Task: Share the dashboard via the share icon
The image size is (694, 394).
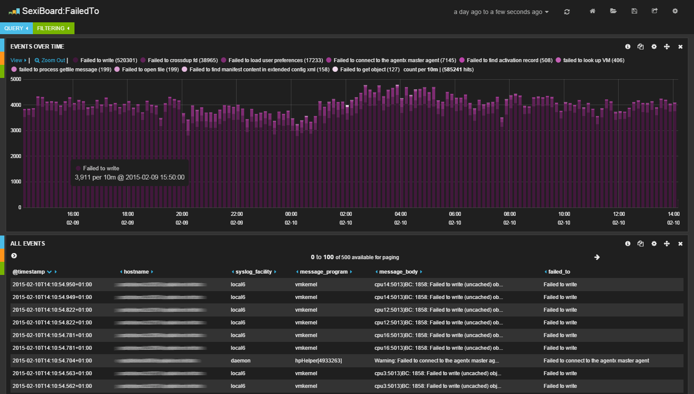Action: click(655, 11)
